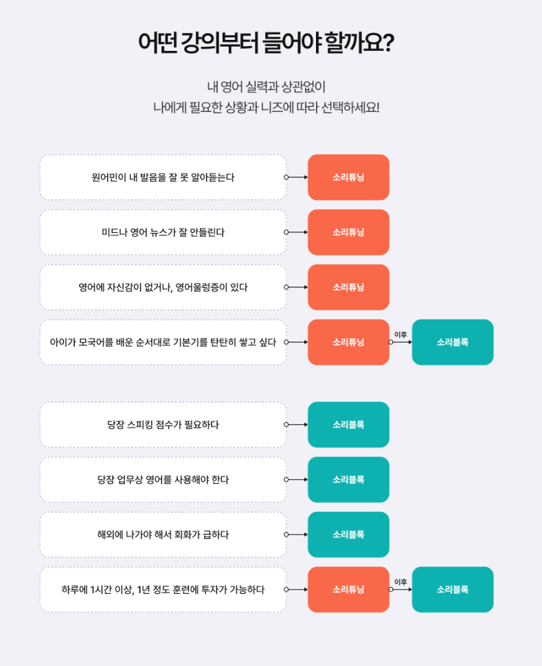Screen dimensions: 542x666
Task: Click the heading "어떤 강의부터 들어야 할까요?"
Action: coord(266,43)
